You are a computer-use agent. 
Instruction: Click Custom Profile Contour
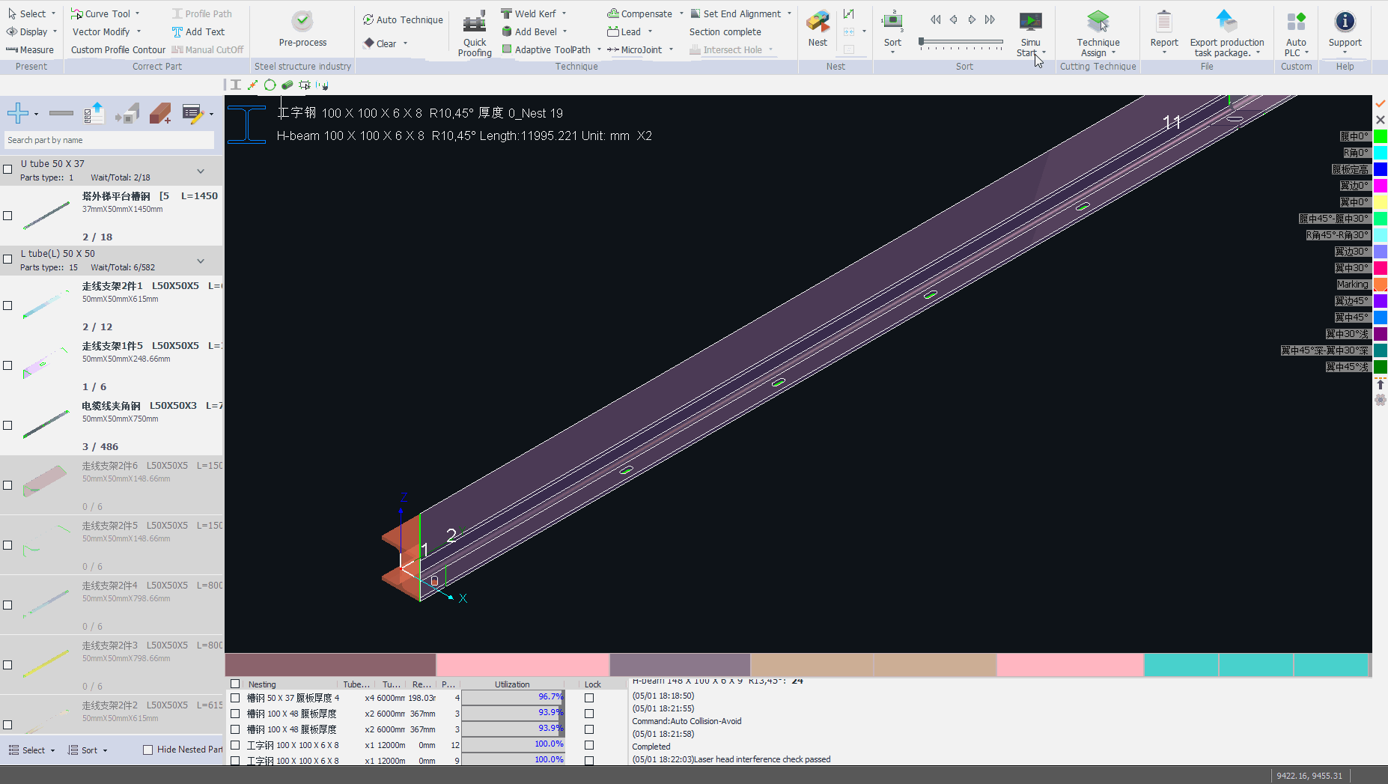[x=118, y=49]
